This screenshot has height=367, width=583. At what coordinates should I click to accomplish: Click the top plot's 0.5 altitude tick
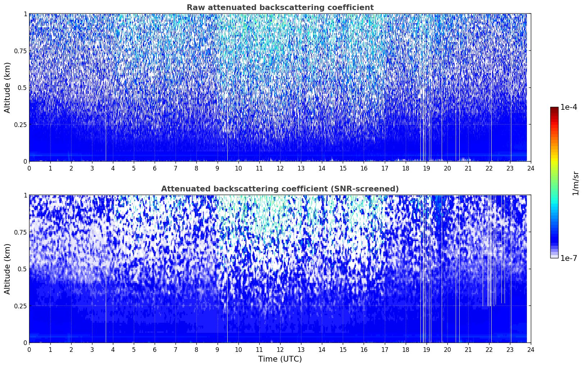click(22, 88)
